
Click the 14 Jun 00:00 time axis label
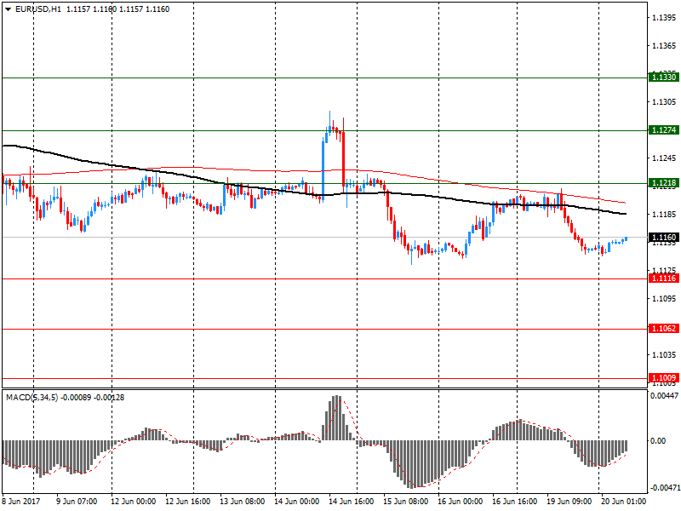(296, 502)
